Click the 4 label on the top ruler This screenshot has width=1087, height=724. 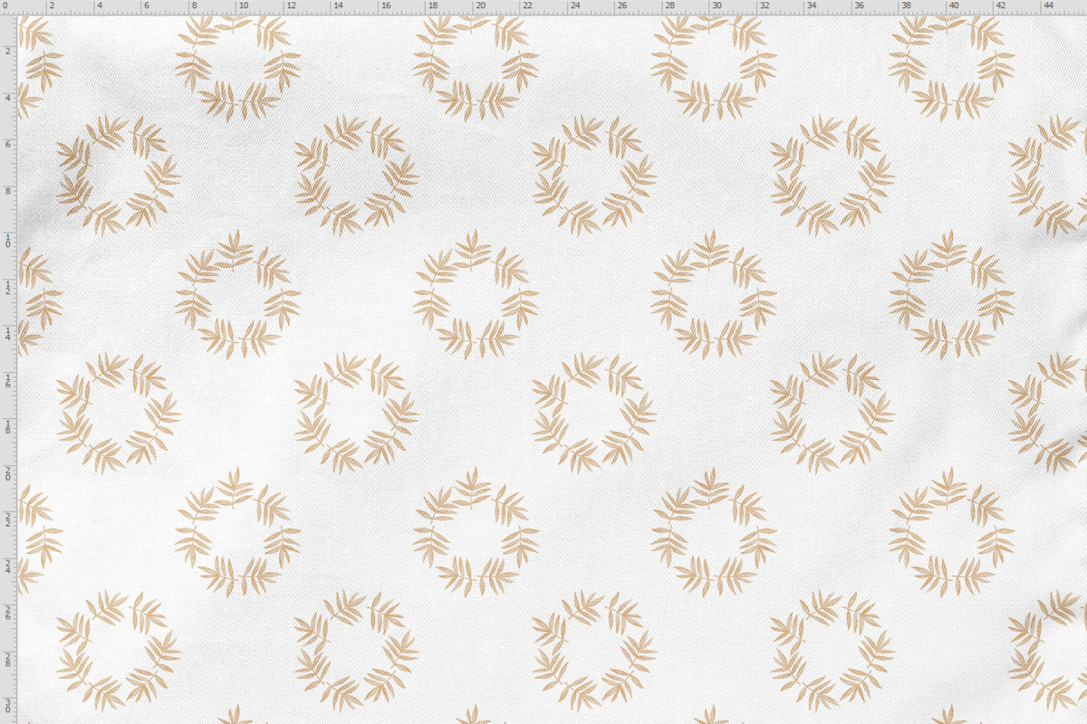pyautogui.click(x=99, y=5)
